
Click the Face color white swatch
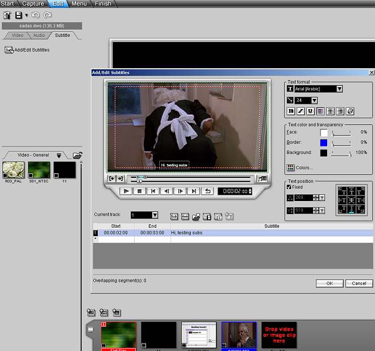pos(324,133)
